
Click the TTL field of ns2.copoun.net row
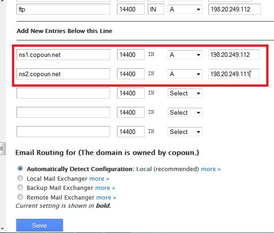point(131,74)
